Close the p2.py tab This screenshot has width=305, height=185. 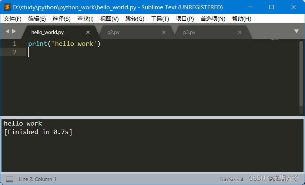[x=164, y=32]
